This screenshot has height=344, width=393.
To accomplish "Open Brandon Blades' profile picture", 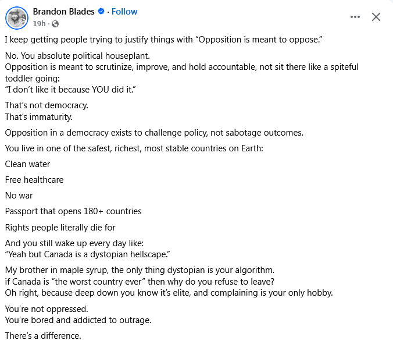I will 17,17.
